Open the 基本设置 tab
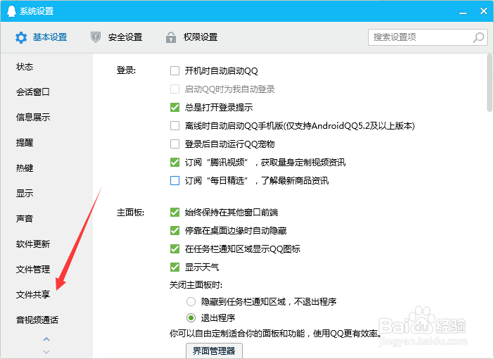The image size is (494, 359). (x=42, y=37)
